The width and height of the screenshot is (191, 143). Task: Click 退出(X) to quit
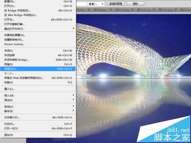point(38,135)
